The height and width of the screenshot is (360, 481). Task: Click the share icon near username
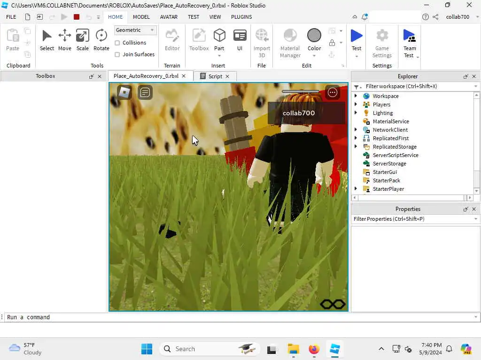pyautogui.click(x=435, y=17)
